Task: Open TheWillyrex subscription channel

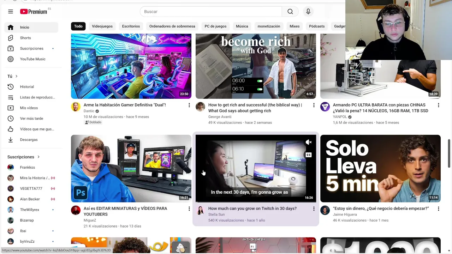Action: (x=31, y=210)
